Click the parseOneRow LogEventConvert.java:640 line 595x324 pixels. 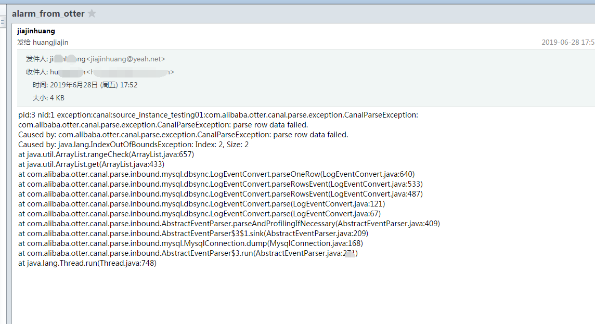[217, 174]
